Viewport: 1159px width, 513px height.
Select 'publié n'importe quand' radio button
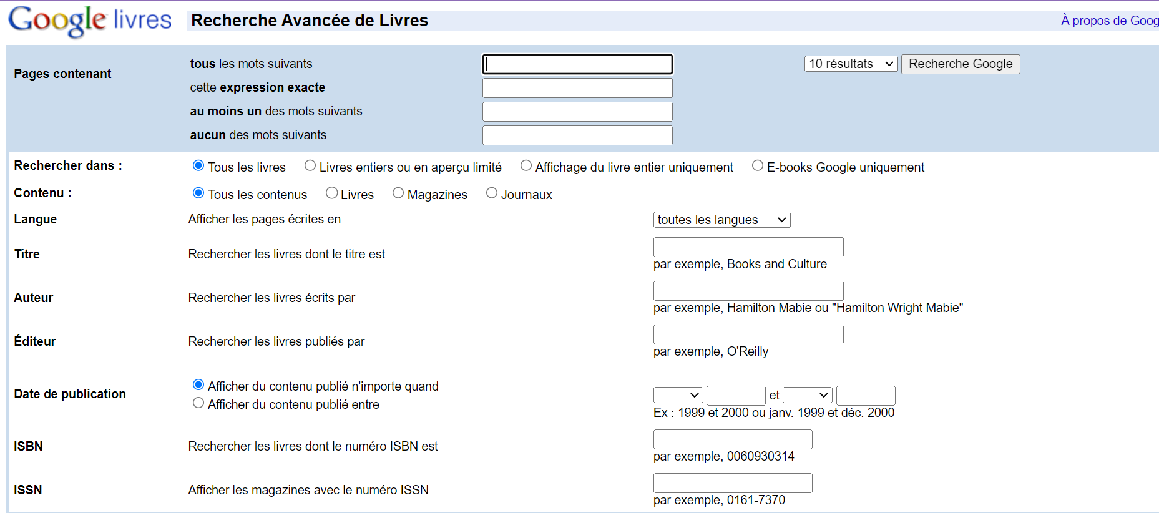pyautogui.click(x=198, y=384)
